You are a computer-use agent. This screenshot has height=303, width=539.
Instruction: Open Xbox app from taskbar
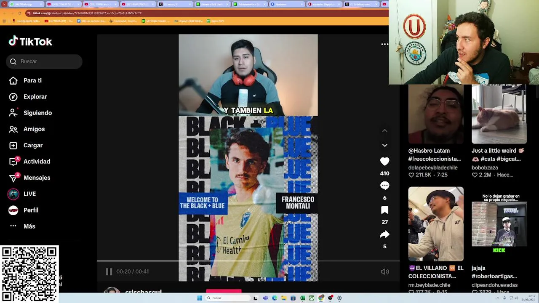(x=312, y=298)
